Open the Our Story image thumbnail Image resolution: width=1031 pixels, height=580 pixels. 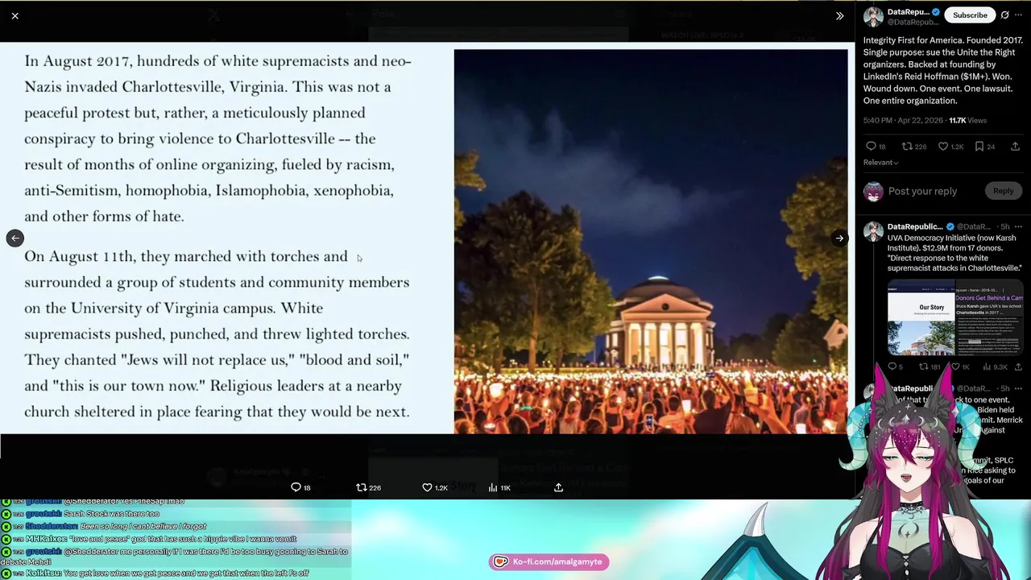pos(921,318)
